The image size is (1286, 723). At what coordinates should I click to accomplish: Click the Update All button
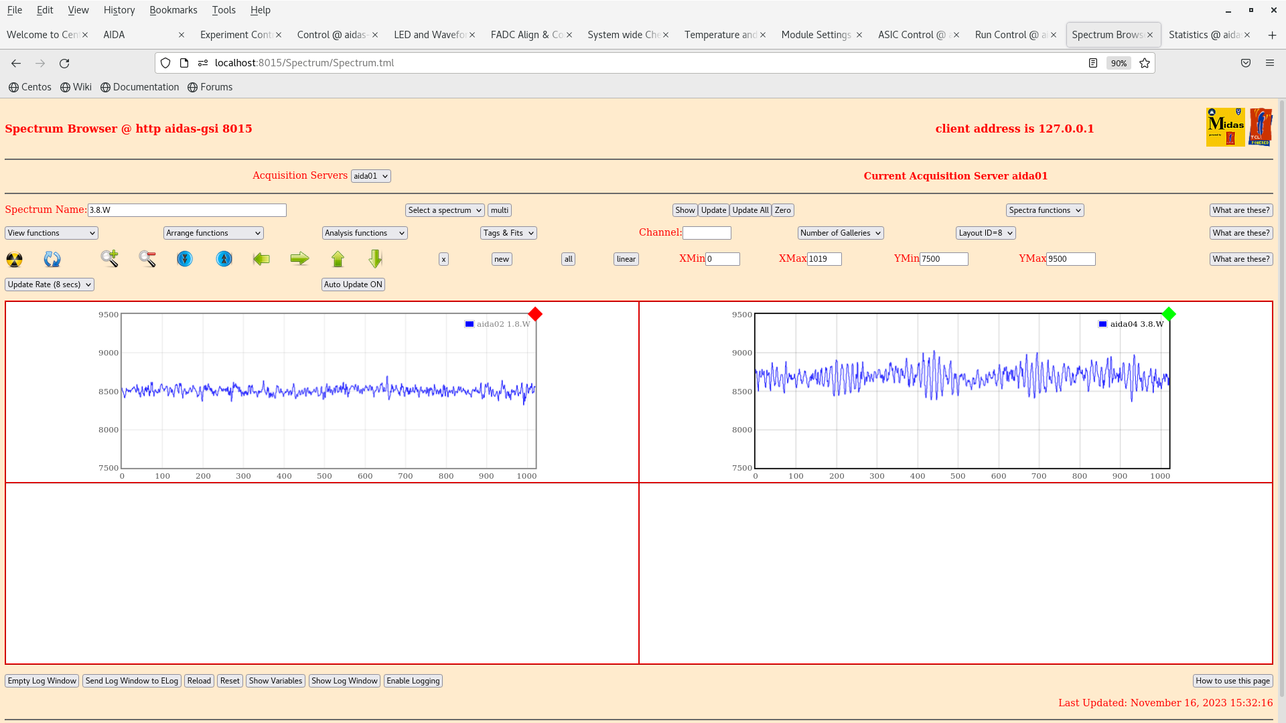click(x=750, y=210)
